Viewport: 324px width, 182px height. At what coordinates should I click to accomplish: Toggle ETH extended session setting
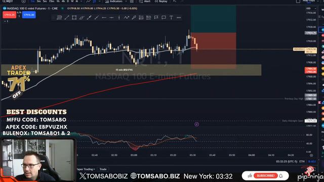tap(302, 161)
